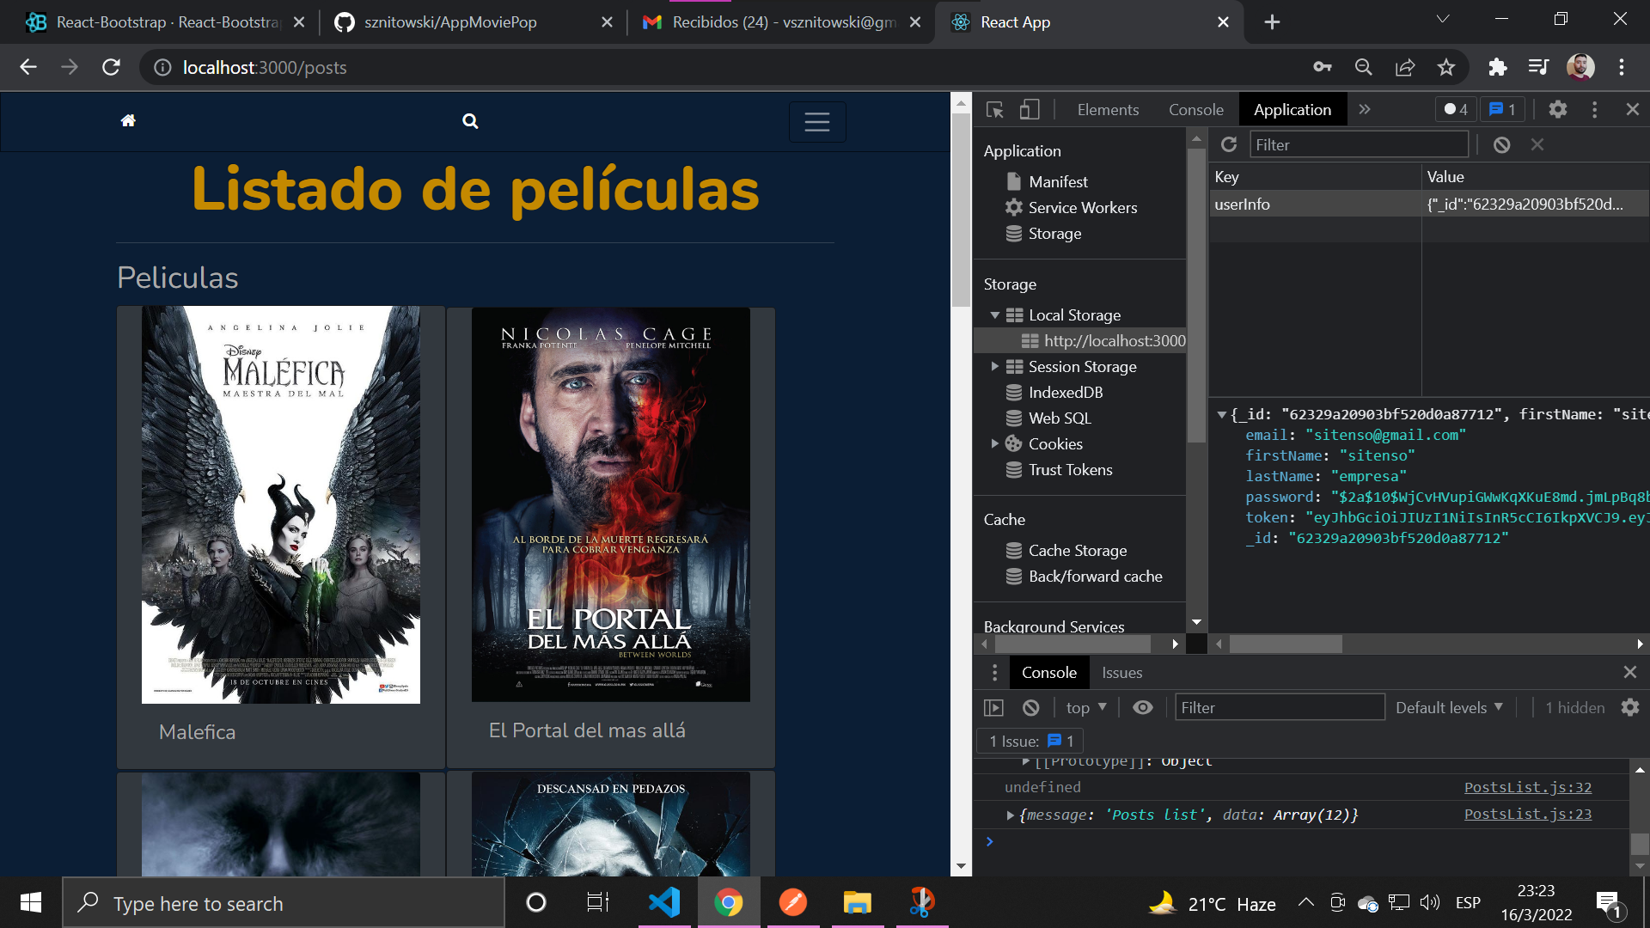Click the Filter input field in Application panel
The width and height of the screenshot is (1650, 928).
point(1358,144)
